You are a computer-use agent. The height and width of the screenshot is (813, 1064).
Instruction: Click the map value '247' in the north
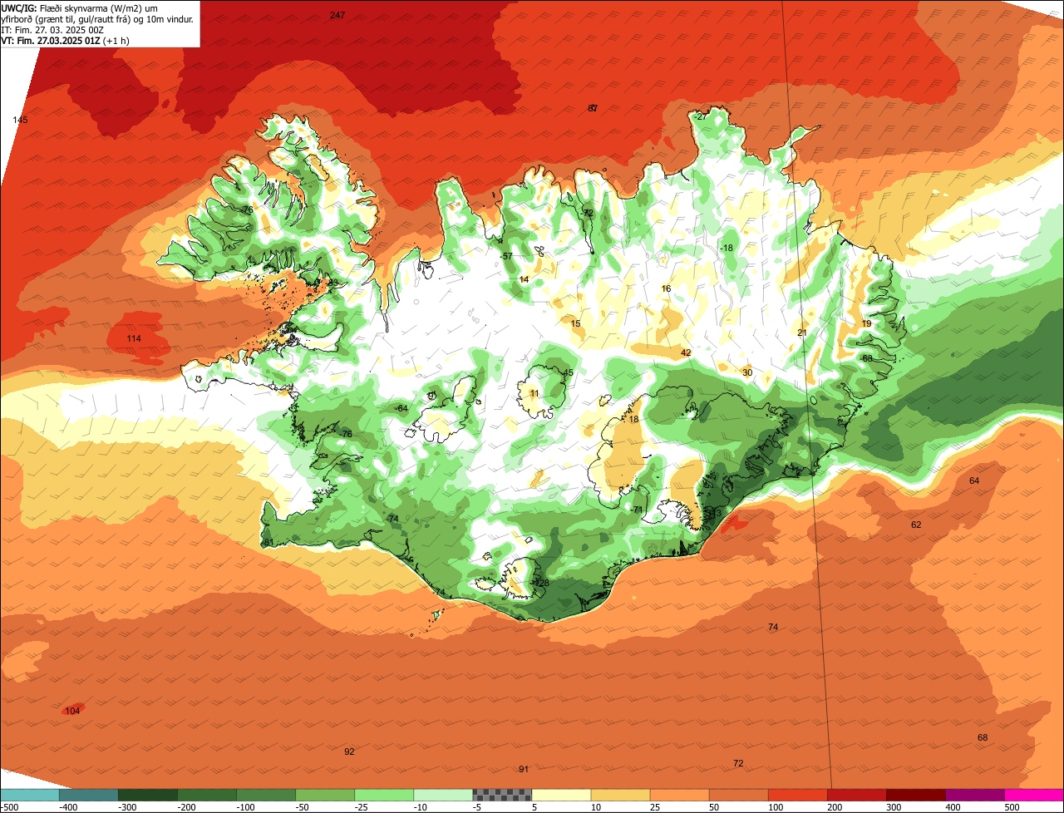pos(337,15)
